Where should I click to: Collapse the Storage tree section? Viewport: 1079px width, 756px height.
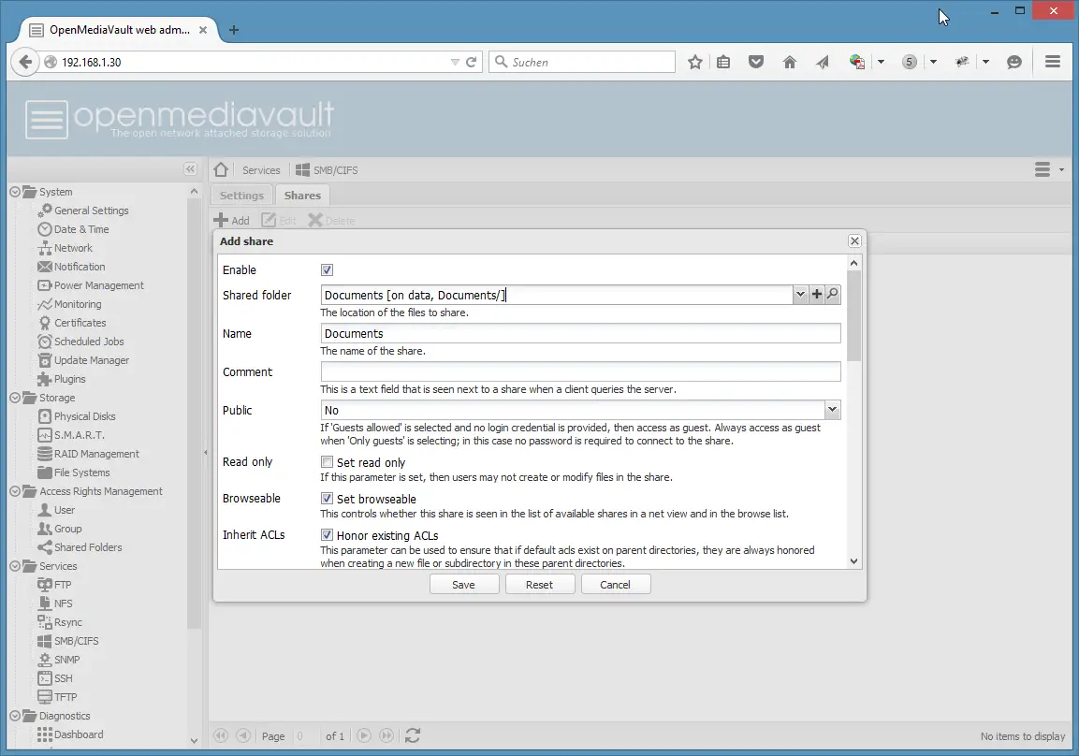15,398
